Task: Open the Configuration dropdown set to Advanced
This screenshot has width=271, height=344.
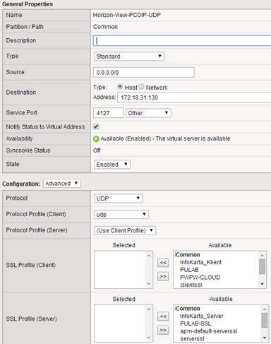Action: [62, 184]
